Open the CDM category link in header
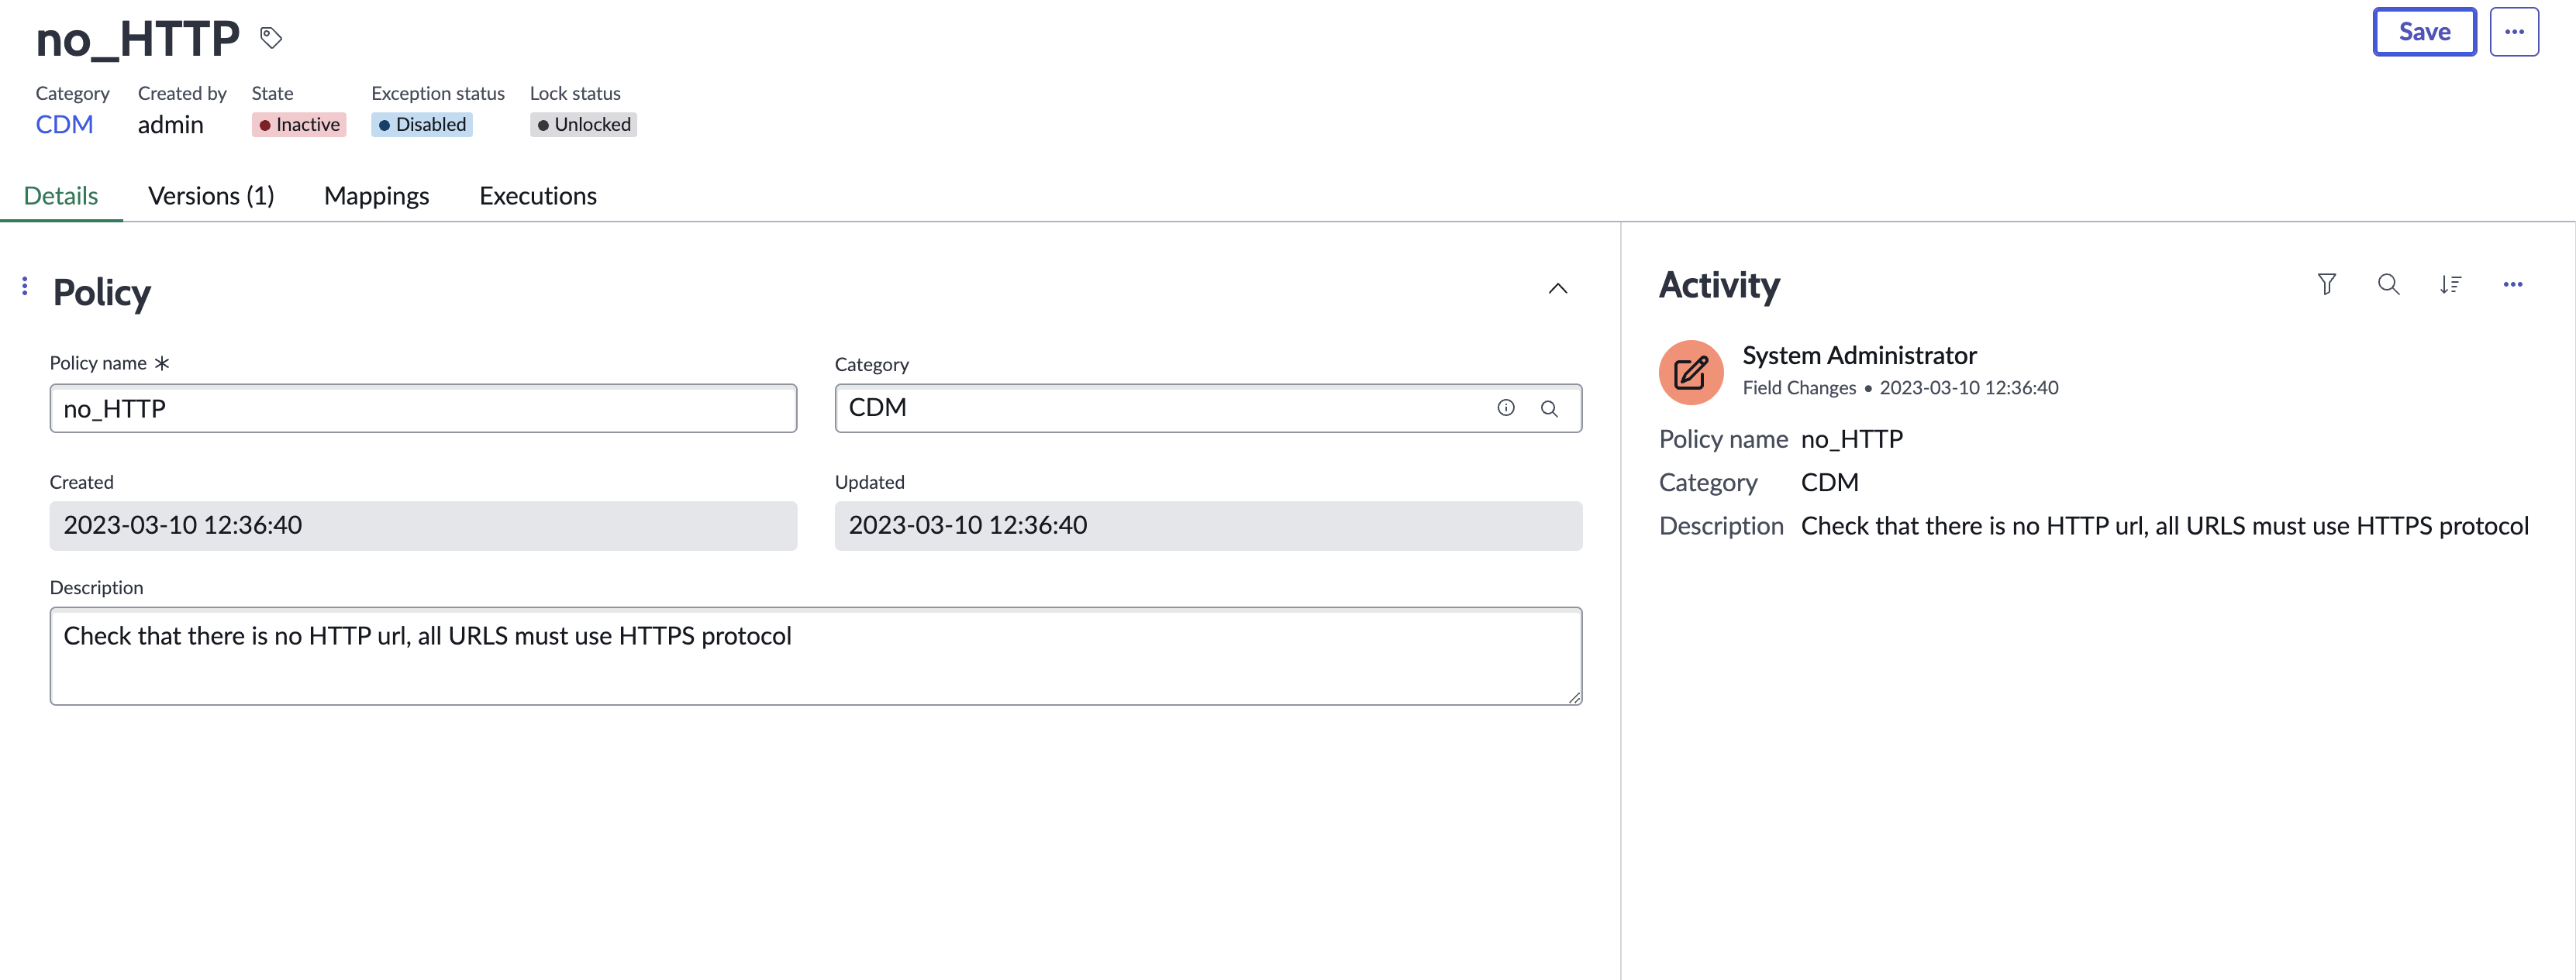Viewport: 2576px width, 980px height. click(x=64, y=125)
